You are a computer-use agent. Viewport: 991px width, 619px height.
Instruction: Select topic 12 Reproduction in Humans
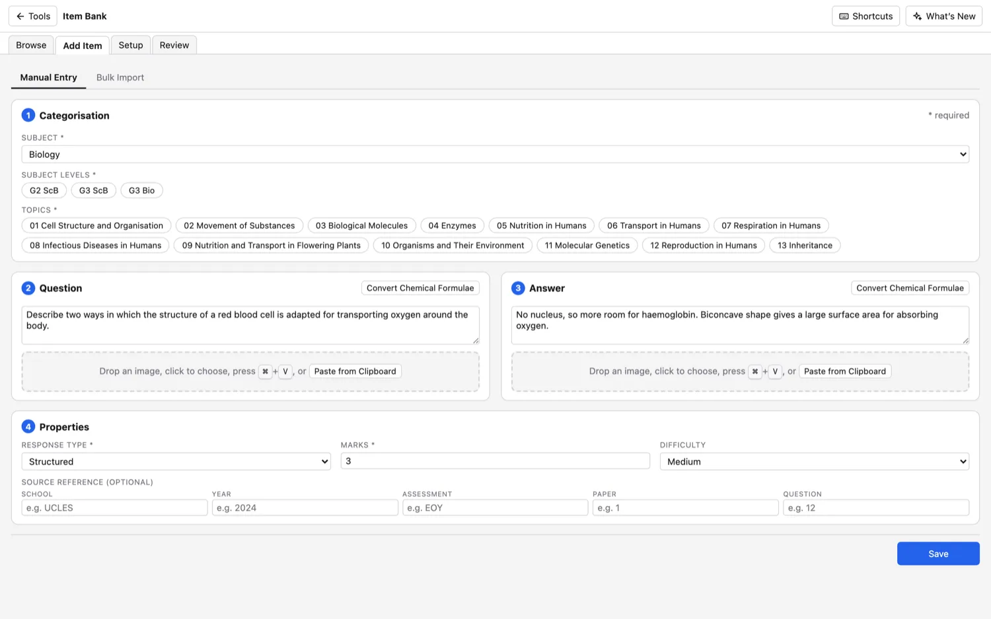coord(704,245)
